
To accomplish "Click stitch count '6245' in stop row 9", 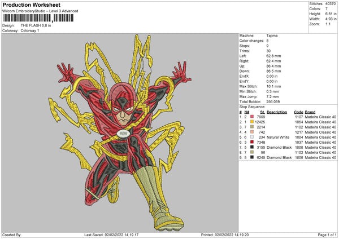I will [261, 158].
